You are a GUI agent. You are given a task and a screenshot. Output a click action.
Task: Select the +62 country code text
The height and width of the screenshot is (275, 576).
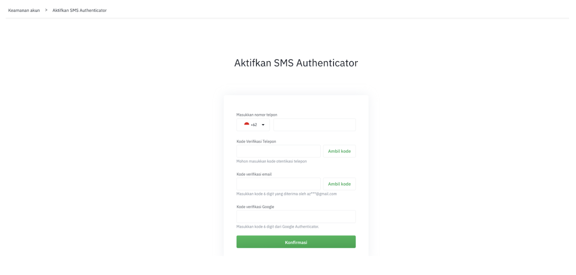[254, 125]
